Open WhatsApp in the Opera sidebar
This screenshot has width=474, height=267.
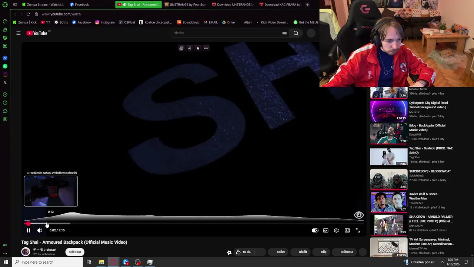click(x=5, y=66)
